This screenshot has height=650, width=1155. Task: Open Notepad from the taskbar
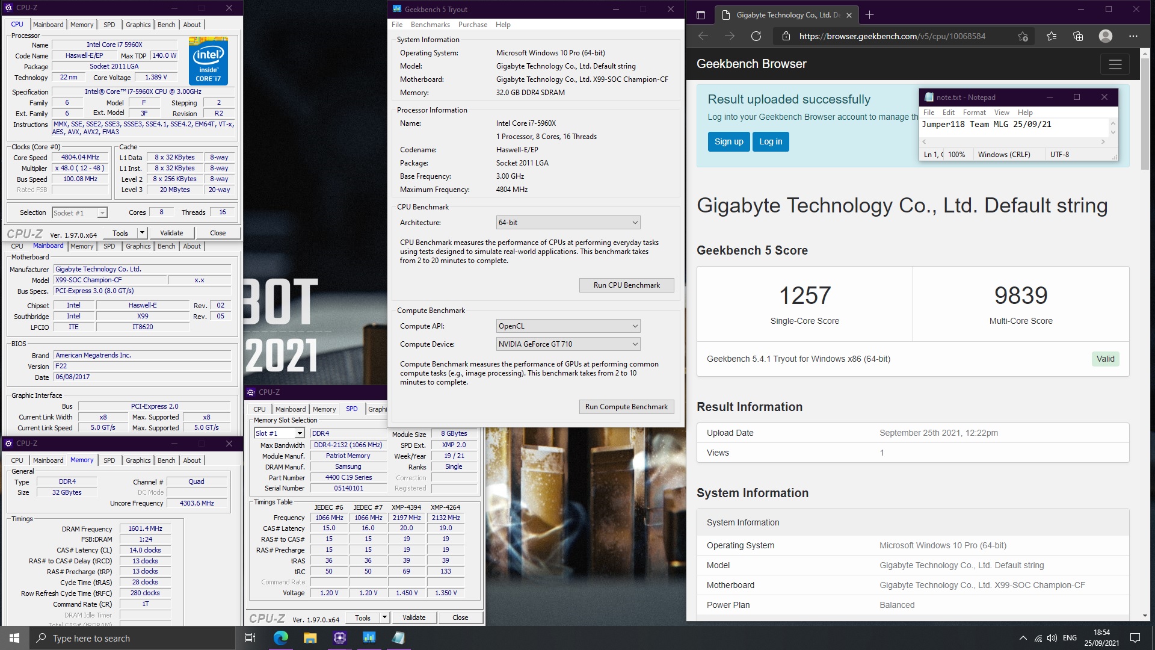click(x=398, y=638)
